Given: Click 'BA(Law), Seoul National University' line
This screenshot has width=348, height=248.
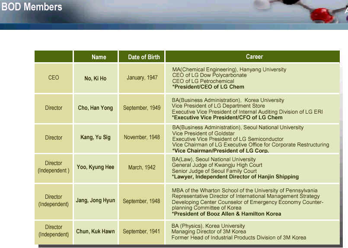Looking at the screenshot, I should coord(214,159).
